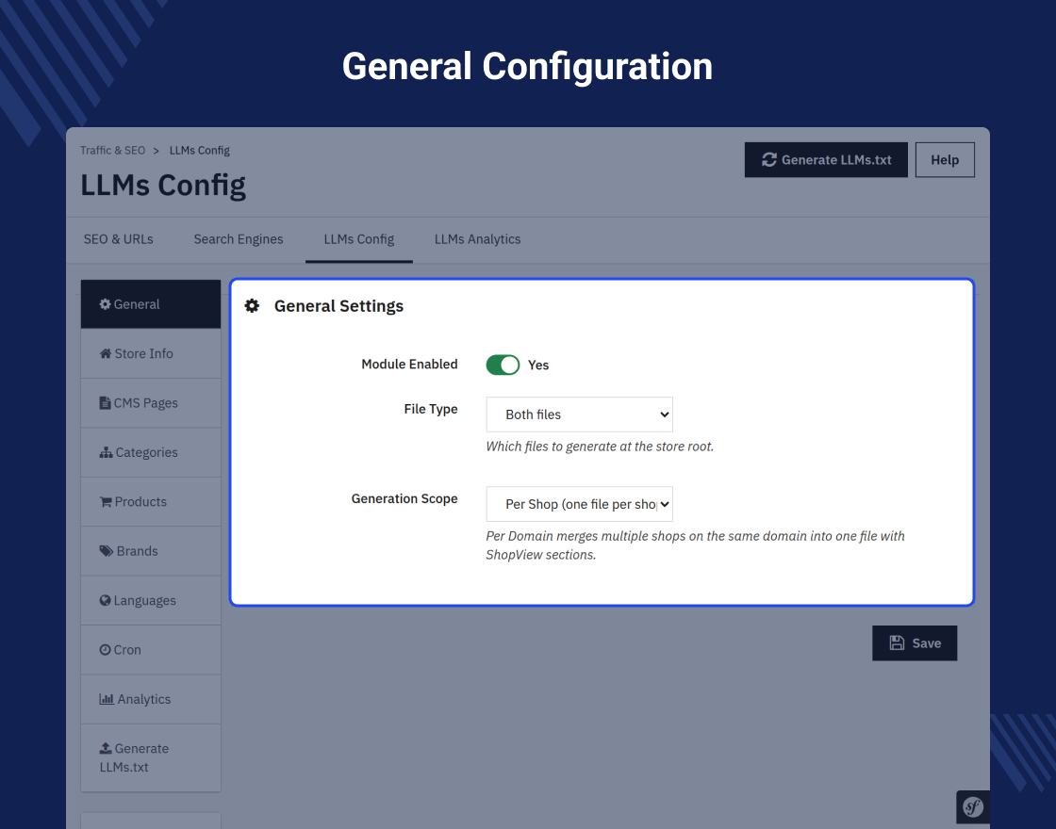1056x829 pixels.
Task: Open the Analytics sidebar section label
Action: tap(144, 699)
